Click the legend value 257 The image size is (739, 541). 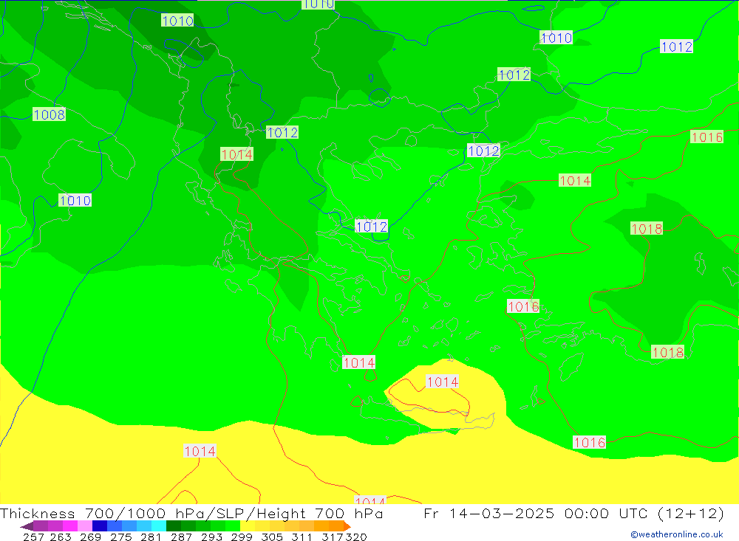click(x=33, y=537)
